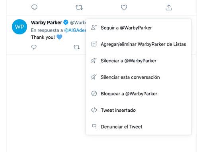Select Silenciar a @WarbyParker
199x152 pixels.
pos(139,61)
